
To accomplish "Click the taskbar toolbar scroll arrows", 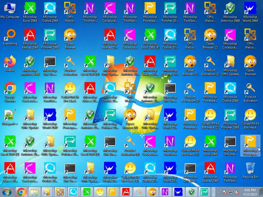I will tap(213, 192).
